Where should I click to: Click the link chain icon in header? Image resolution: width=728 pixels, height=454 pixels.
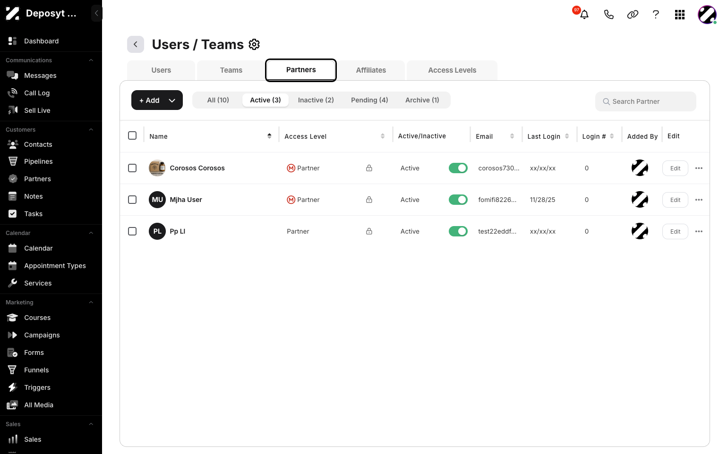point(633,15)
